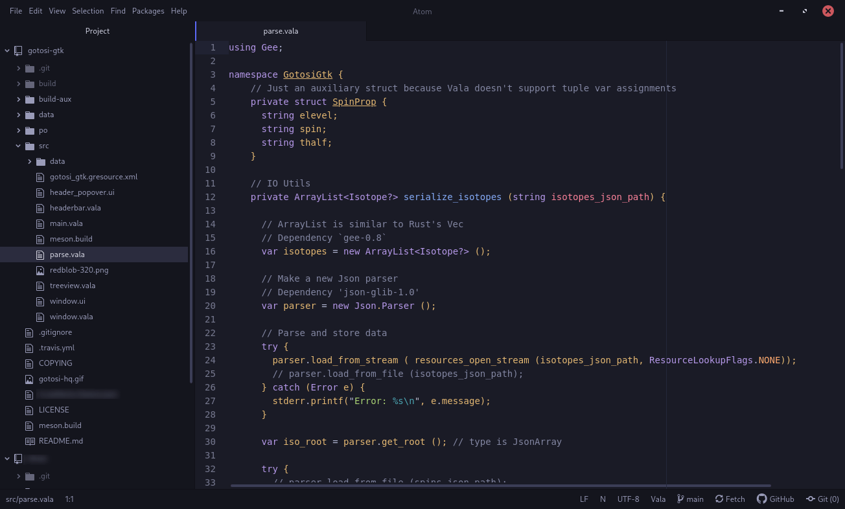The height and width of the screenshot is (509, 845).
Task: Change the Vala grammar selector
Action: pyautogui.click(x=658, y=499)
